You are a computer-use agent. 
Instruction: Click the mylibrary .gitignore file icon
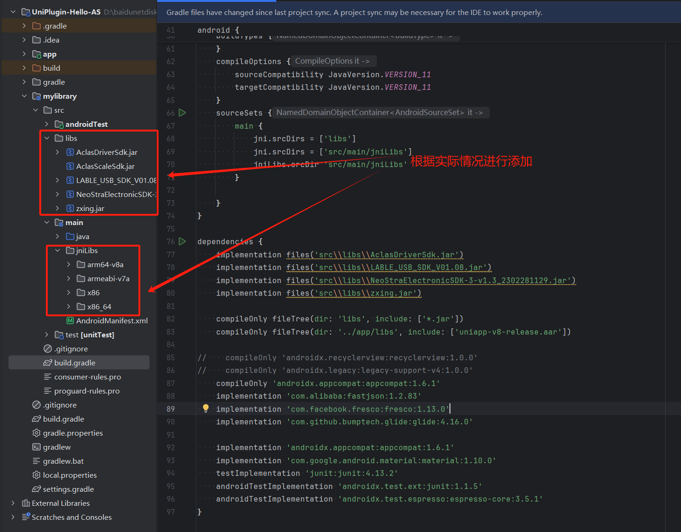(x=48, y=349)
